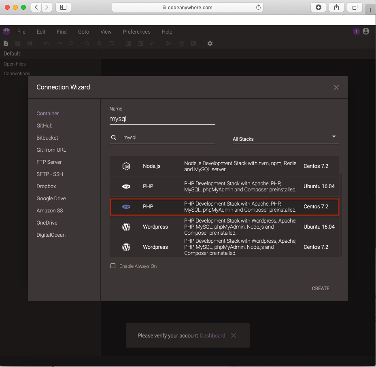Click the save all toolbar icon
Viewport: 376px width, 367px height.
tap(30, 43)
